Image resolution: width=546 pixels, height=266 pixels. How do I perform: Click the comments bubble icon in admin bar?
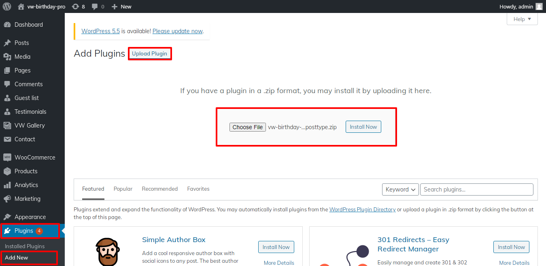pos(95,6)
